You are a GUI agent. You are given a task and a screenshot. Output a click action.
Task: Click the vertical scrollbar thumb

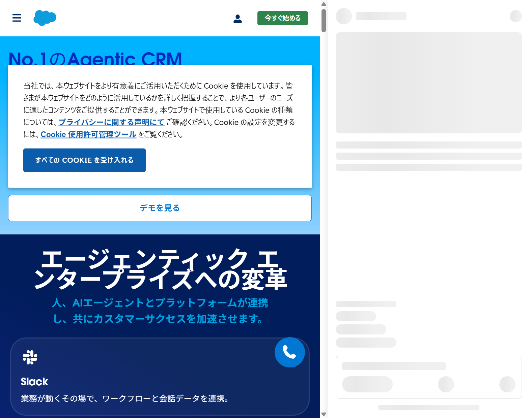pos(324,21)
